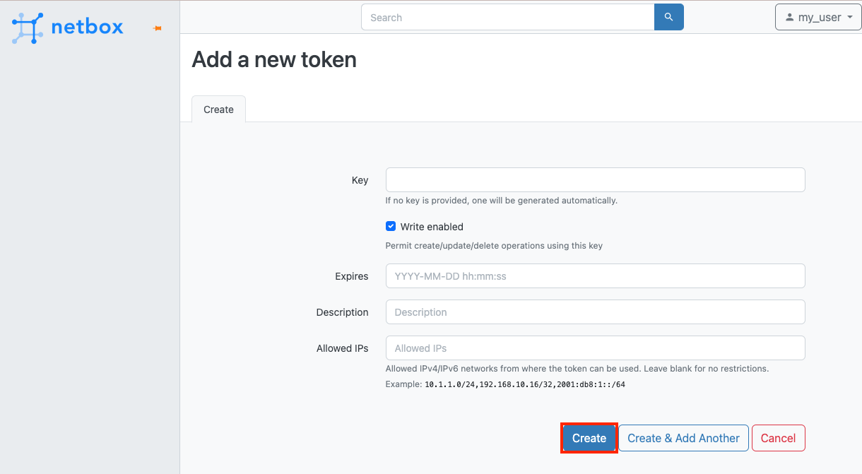Focus the Allowed IPs input field

(x=595, y=348)
